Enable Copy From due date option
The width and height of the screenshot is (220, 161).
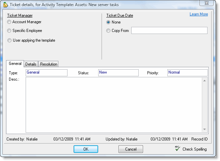tap(108, 31)
